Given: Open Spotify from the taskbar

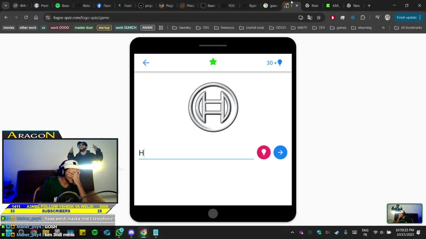Looking at the screenshot, I should (x=95, y=232).
